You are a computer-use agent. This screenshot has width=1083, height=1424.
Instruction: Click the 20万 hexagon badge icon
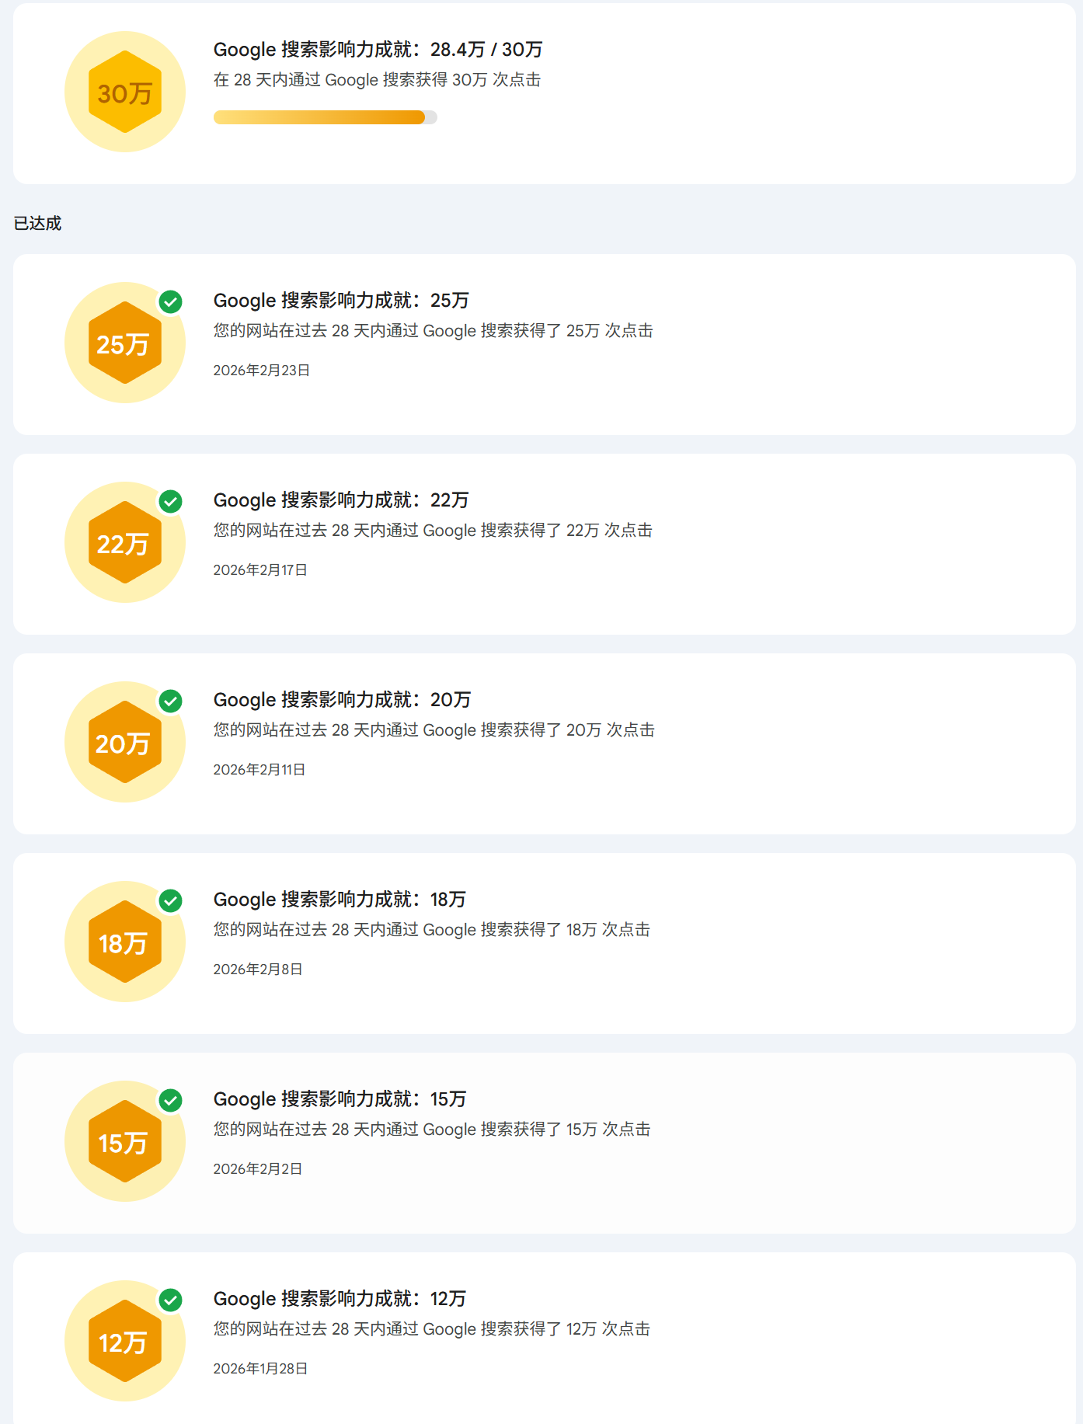coord(125,742)
